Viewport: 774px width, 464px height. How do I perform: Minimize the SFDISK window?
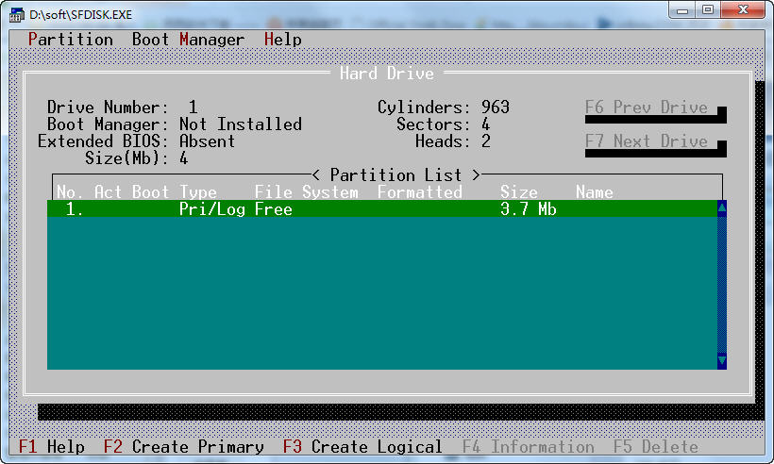click(x=682, y=10)
